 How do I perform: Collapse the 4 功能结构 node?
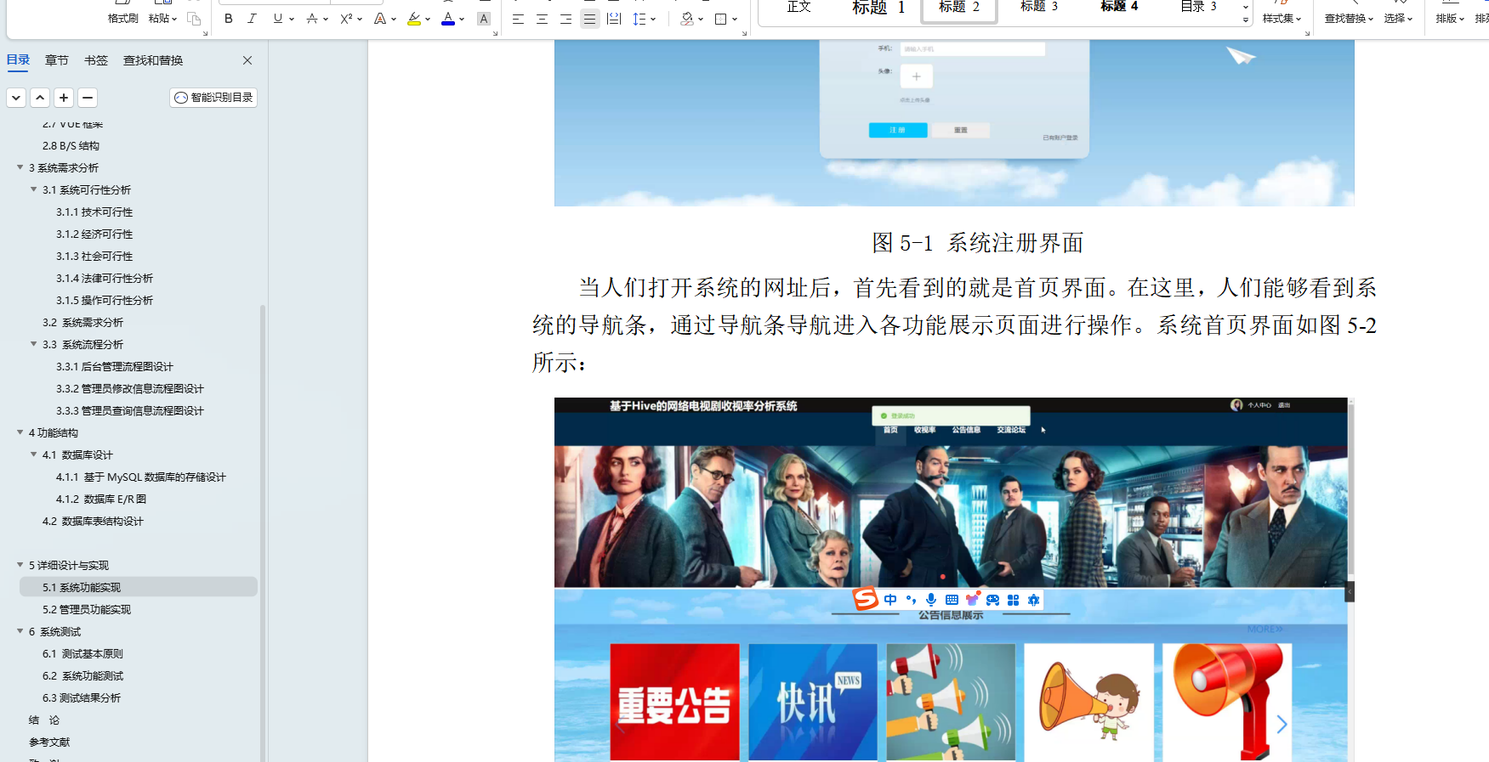tap(20, 432)
